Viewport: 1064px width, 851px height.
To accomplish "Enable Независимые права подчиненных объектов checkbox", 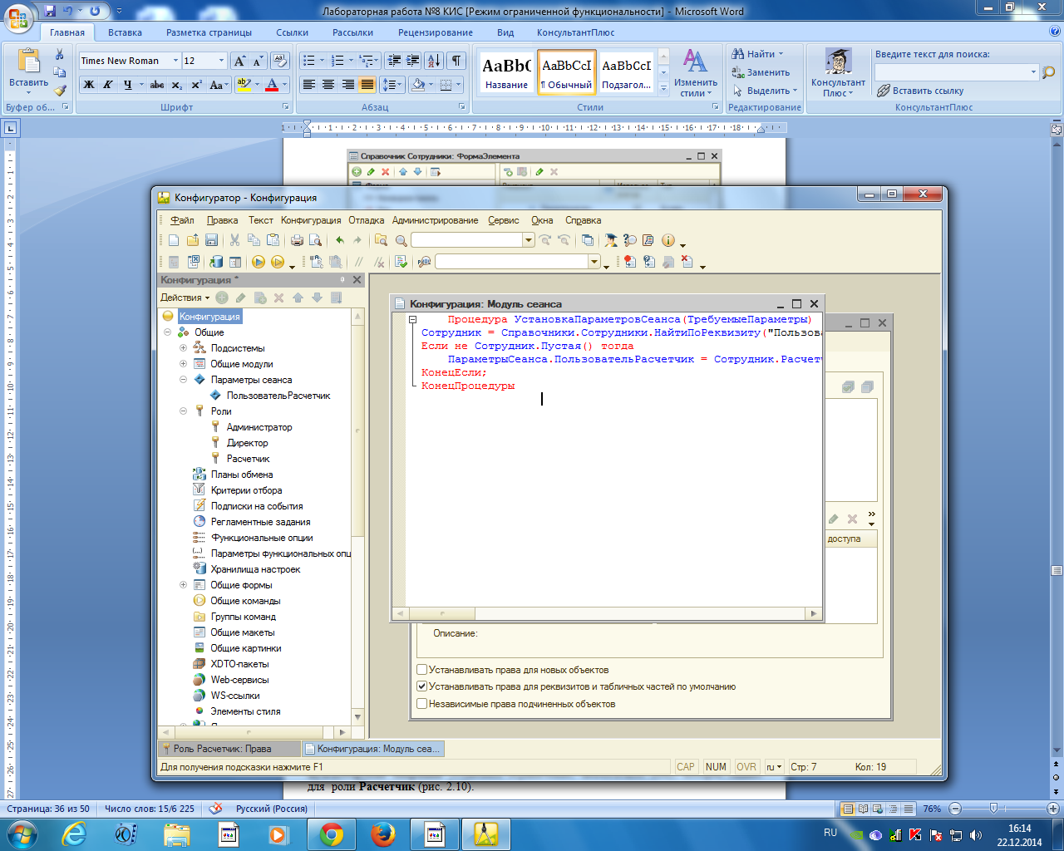I will tap(421, 704).
